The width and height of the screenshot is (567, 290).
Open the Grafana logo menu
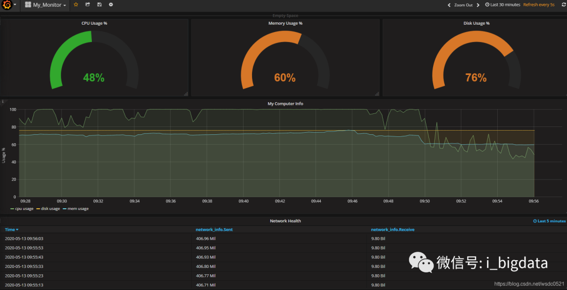9,5
